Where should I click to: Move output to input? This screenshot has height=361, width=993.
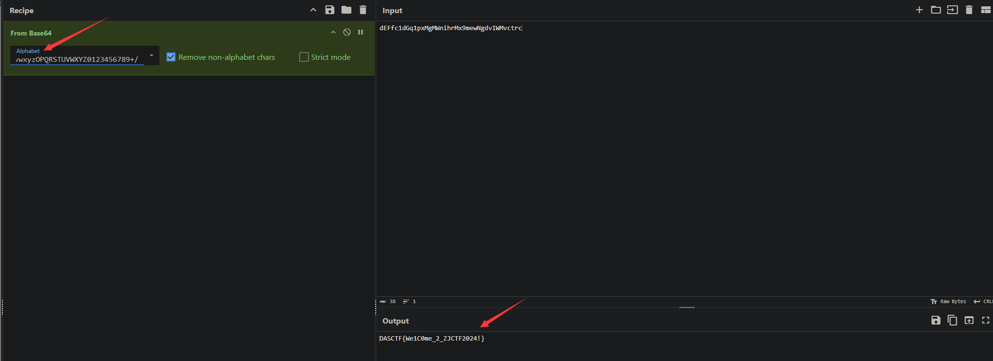click(x=969, y=320)
